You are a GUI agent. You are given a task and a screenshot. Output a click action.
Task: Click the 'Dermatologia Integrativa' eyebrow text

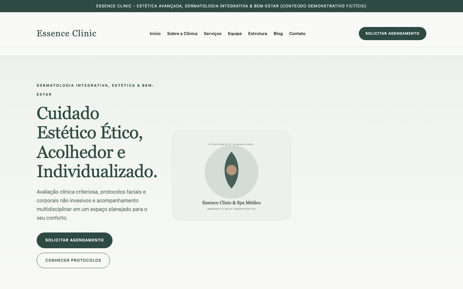tap(95, 90)
